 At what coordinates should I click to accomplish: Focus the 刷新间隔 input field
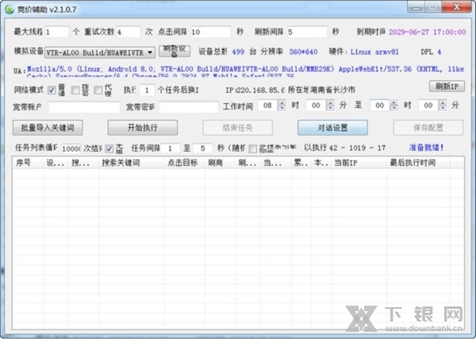click(307, 32)
